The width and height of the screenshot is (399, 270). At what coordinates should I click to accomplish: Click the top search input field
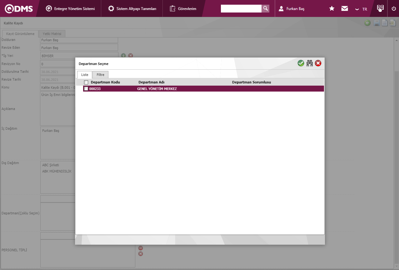pos(241,8)
